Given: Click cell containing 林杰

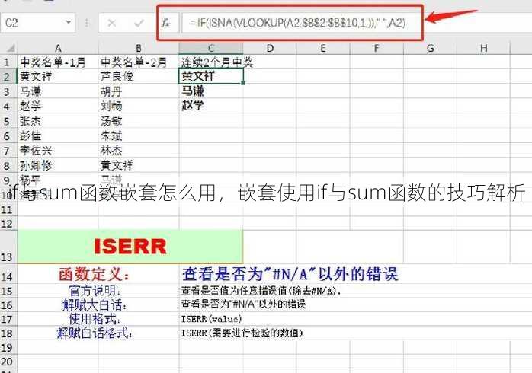Looking at the screenshot, I should (x=139, y=151).
